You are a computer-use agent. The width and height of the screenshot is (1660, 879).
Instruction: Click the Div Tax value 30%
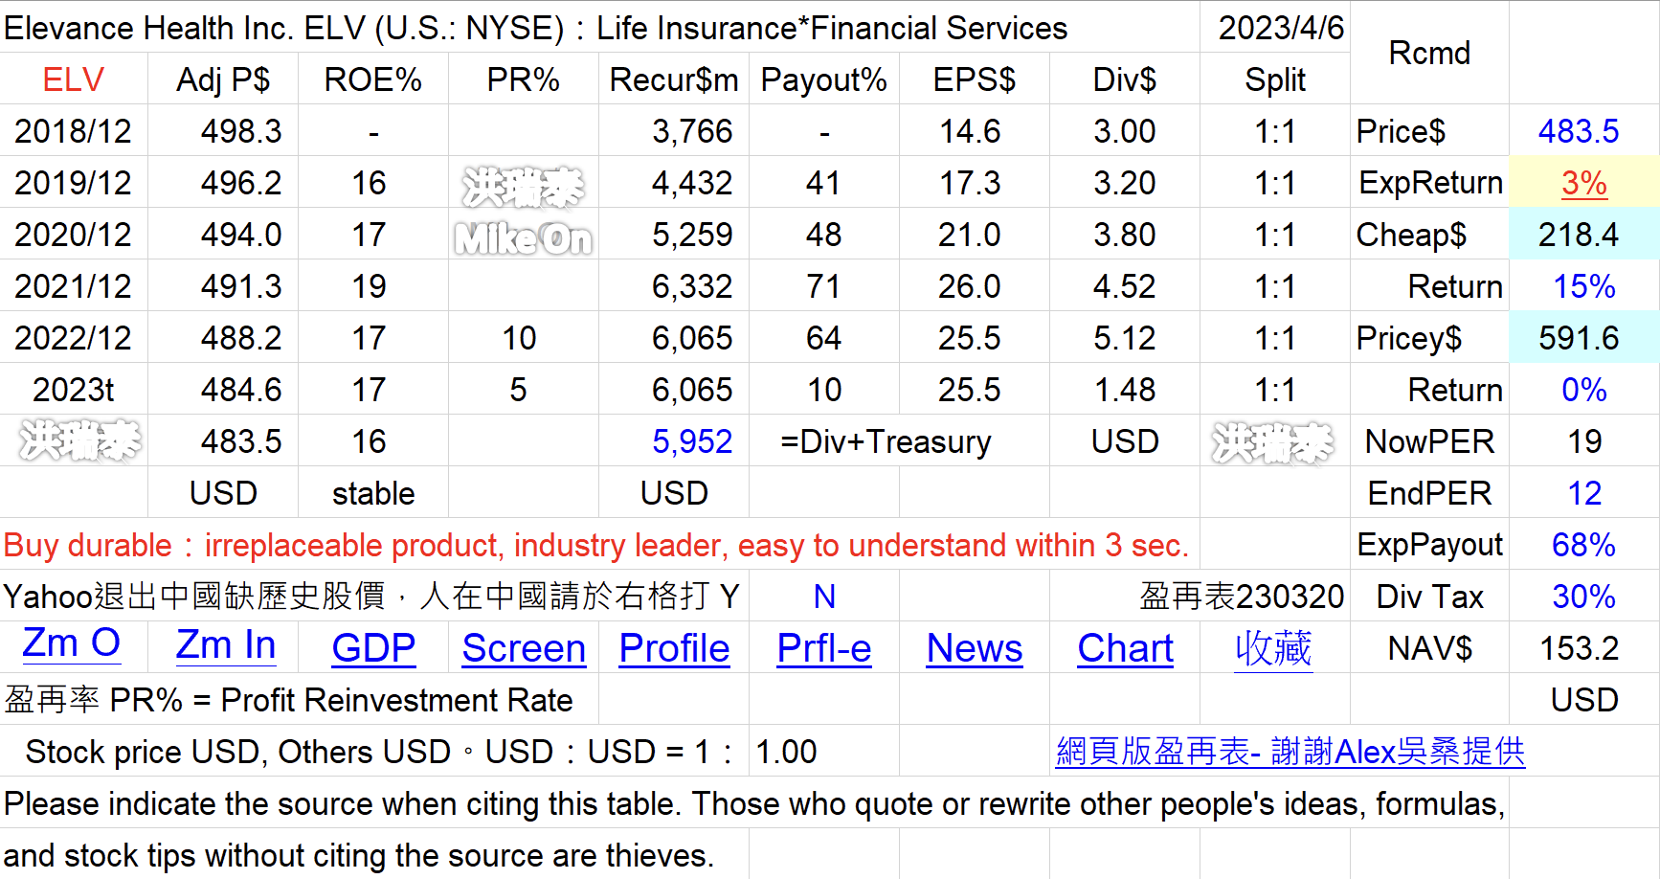(x=1584, y=597)
